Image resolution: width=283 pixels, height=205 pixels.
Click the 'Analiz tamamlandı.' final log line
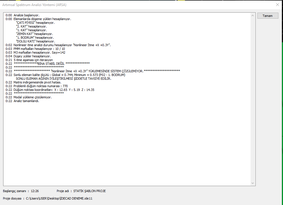26,101
